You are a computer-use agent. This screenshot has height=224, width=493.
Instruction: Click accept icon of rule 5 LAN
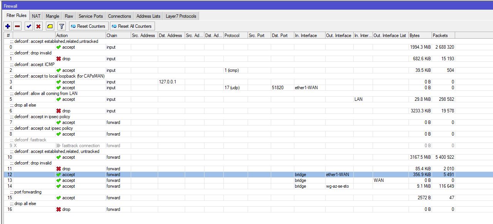coord(59,99)
